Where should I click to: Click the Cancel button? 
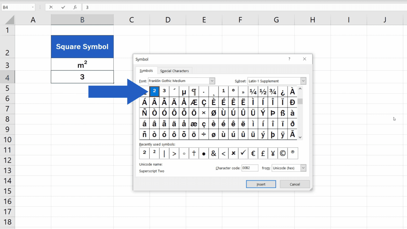pos(294,184)
